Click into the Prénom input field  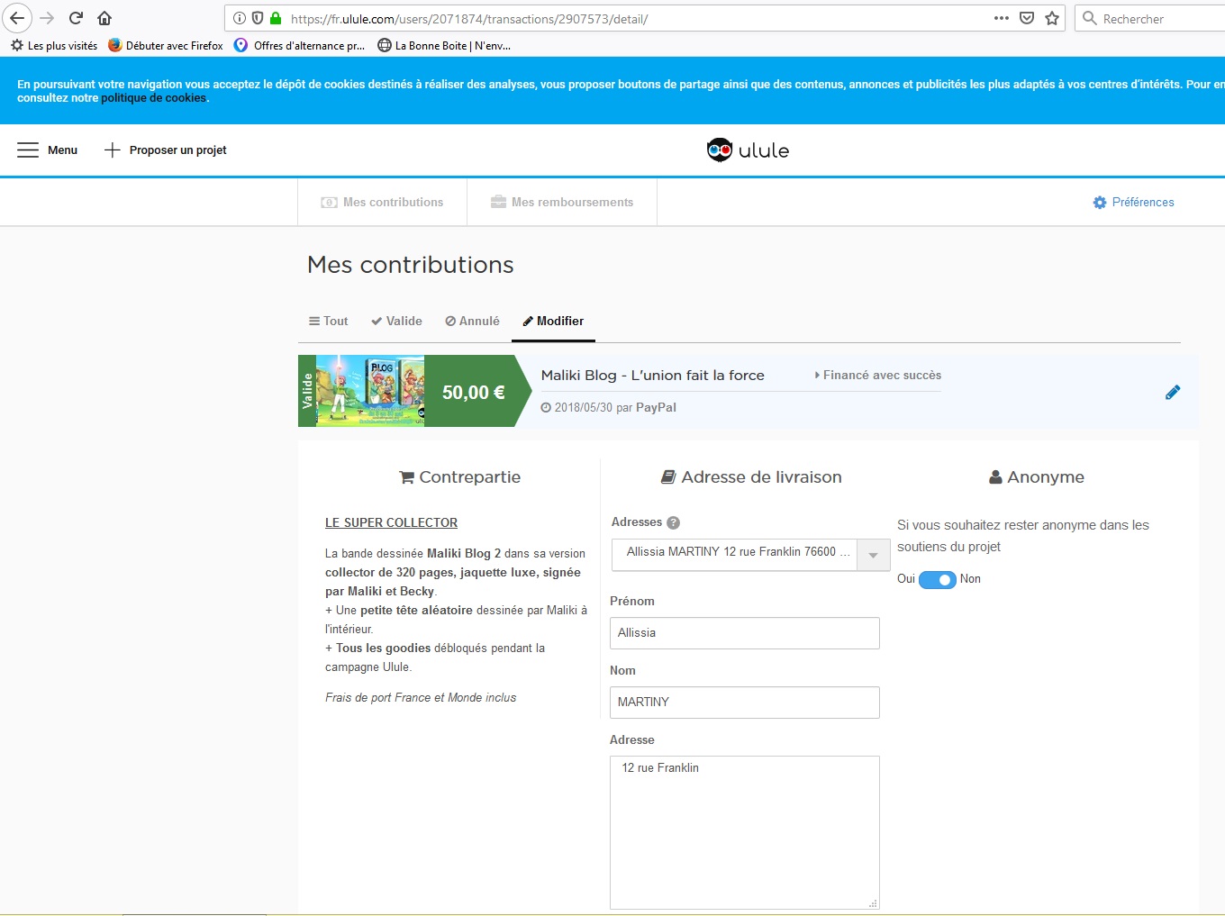coord(744,633)
